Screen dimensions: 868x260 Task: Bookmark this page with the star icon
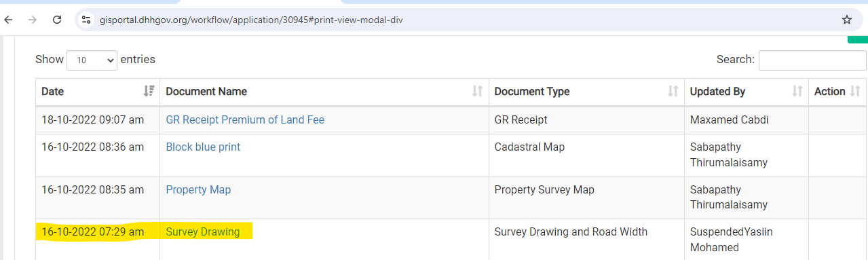(x=847, y=20)
